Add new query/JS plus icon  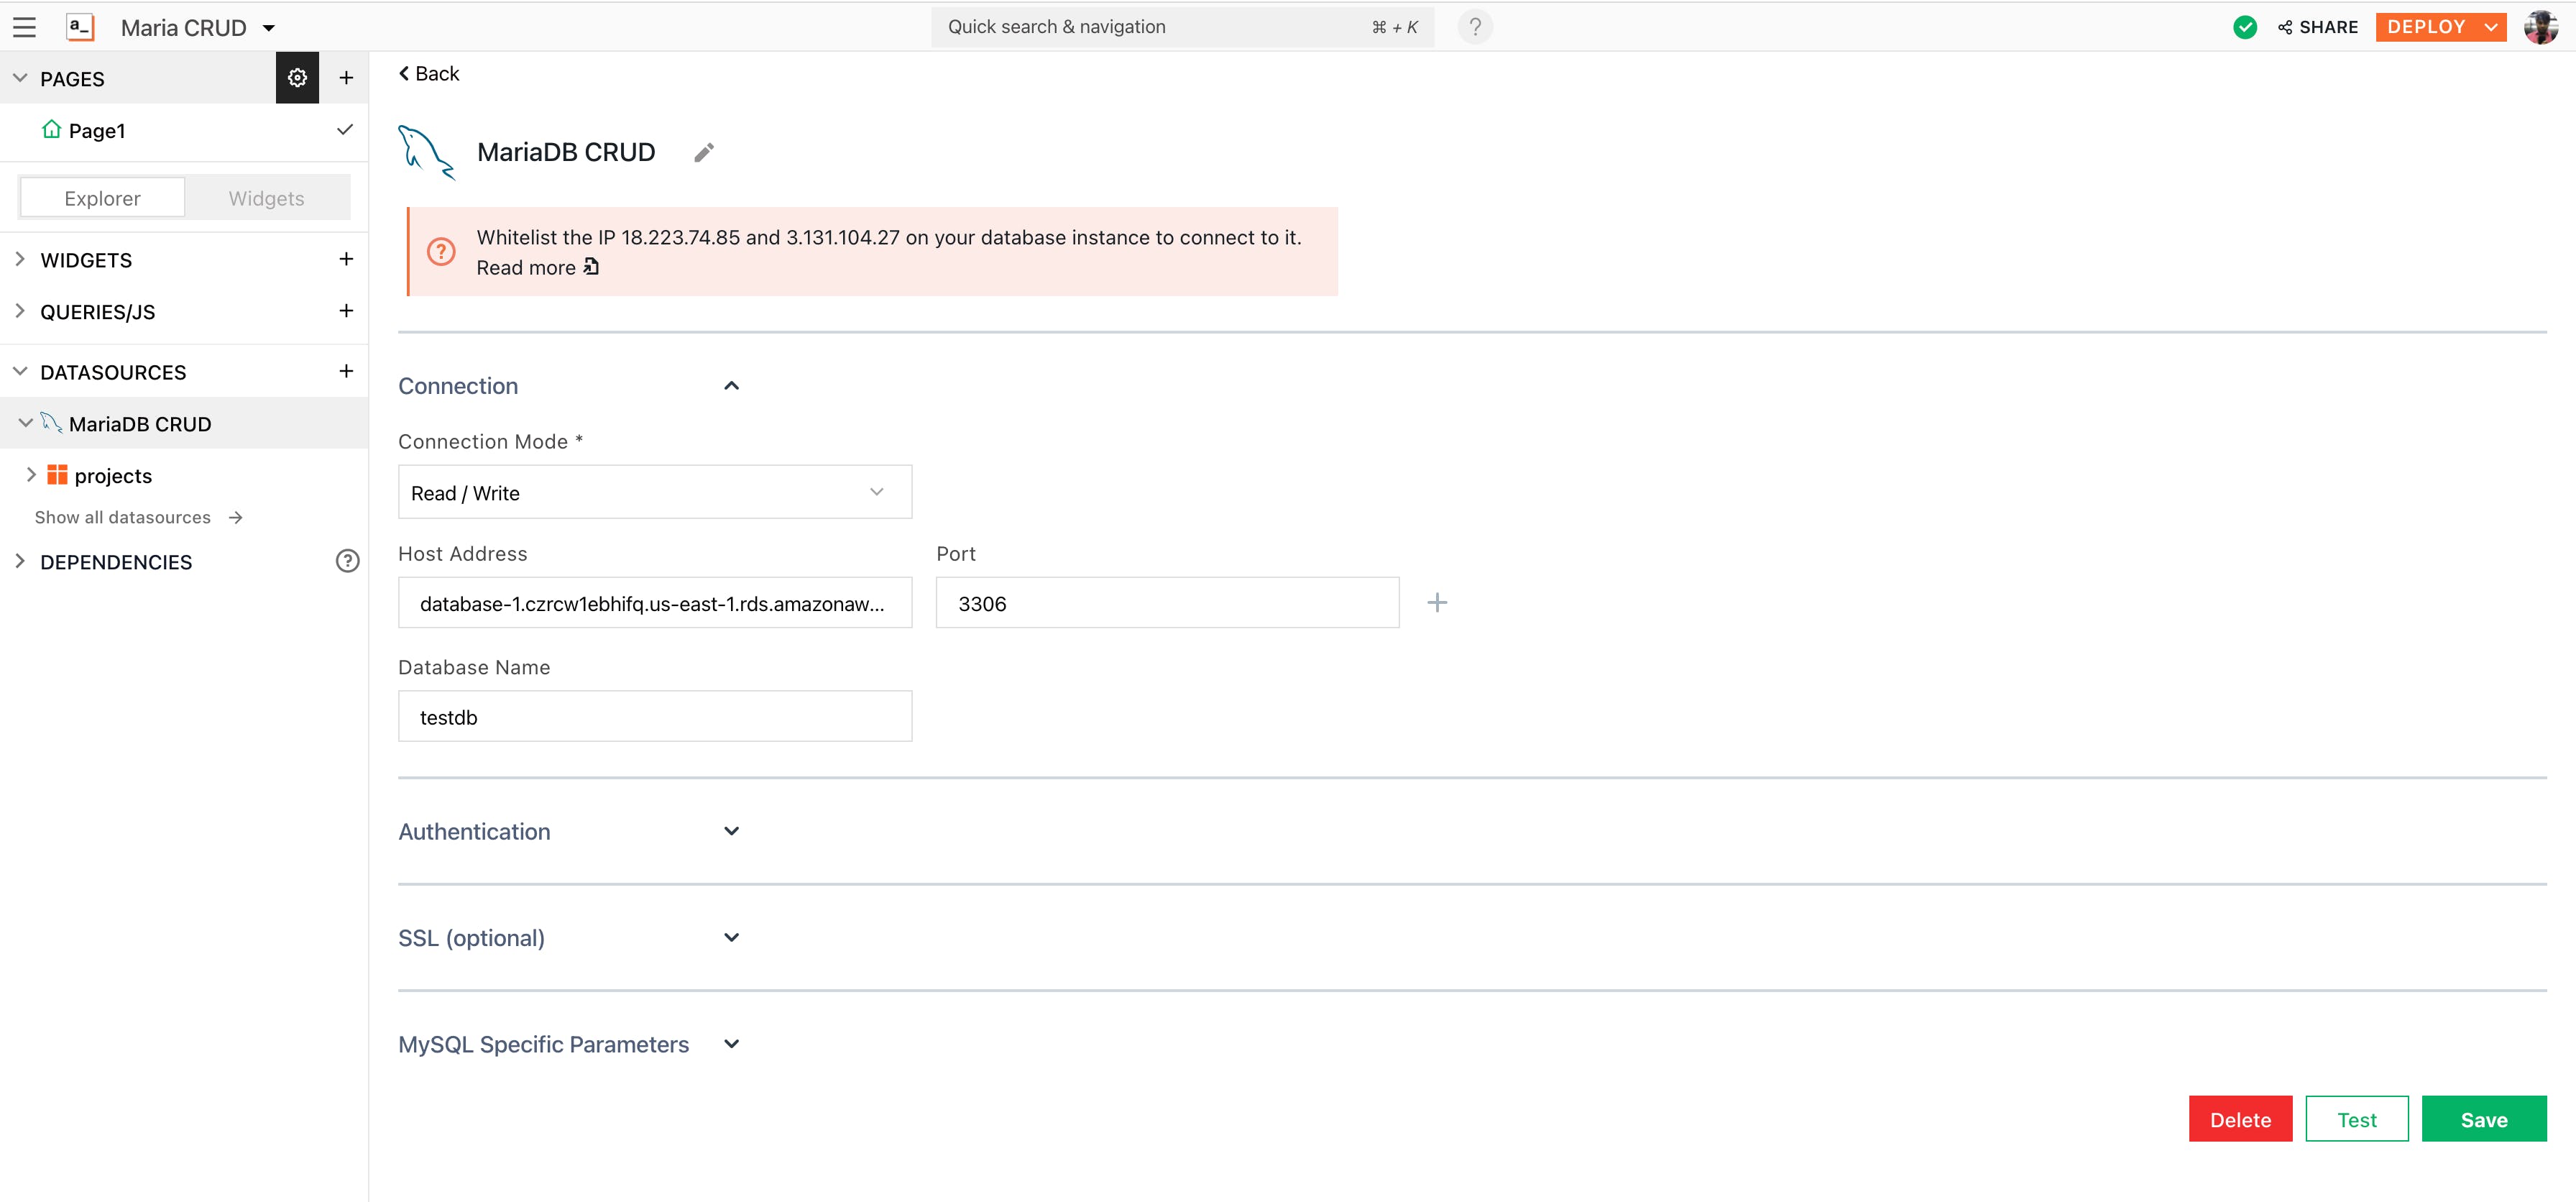click(x=346, y=311)
